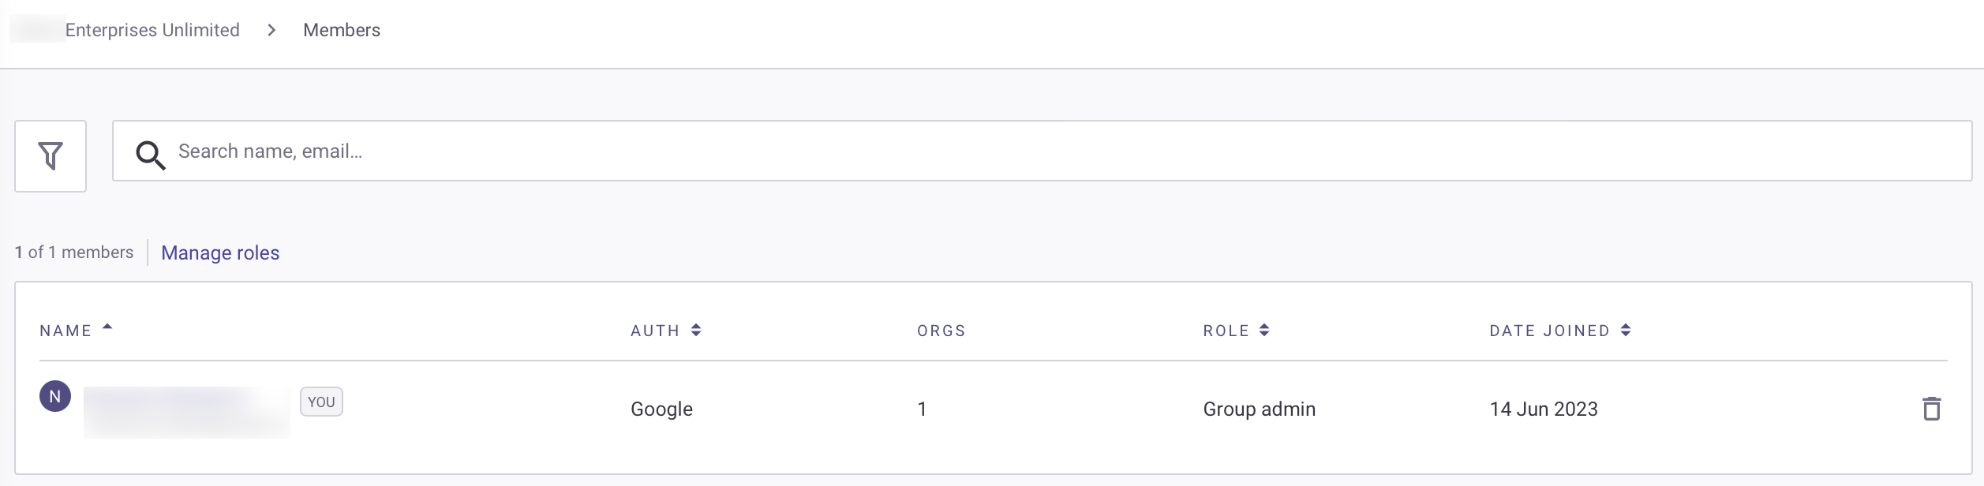Go to Enterprises Unlimited breadcrumb
The height and width of the screenshot is (486, 1984).
(x=152, y=30)
